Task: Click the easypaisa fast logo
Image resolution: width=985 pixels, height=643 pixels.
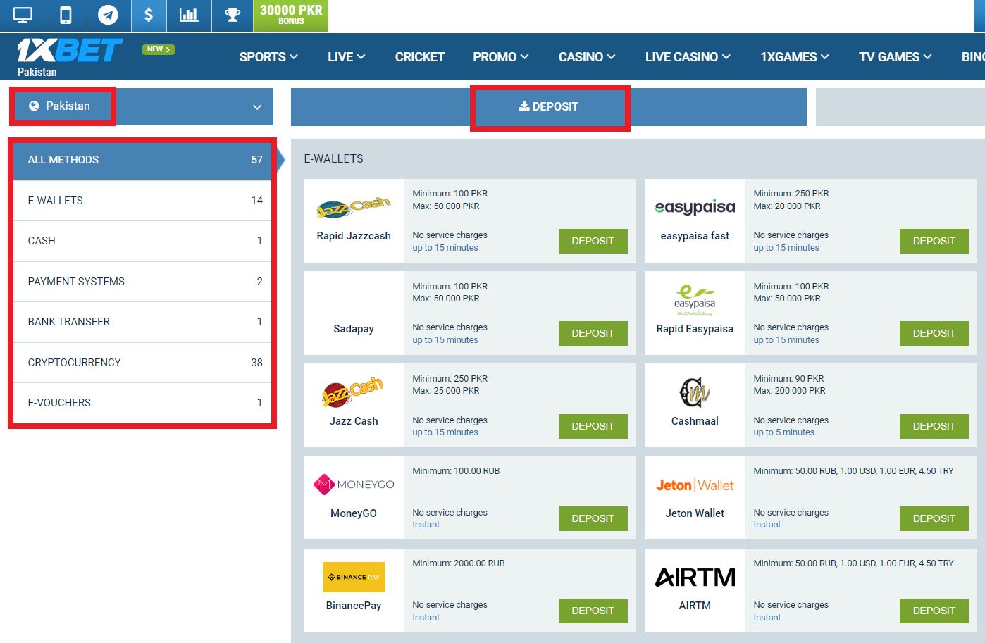Action: [x=695, y=207]
